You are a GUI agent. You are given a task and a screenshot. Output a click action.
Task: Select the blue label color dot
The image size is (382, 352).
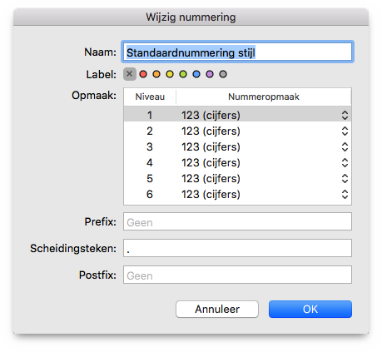coord(196,74)
